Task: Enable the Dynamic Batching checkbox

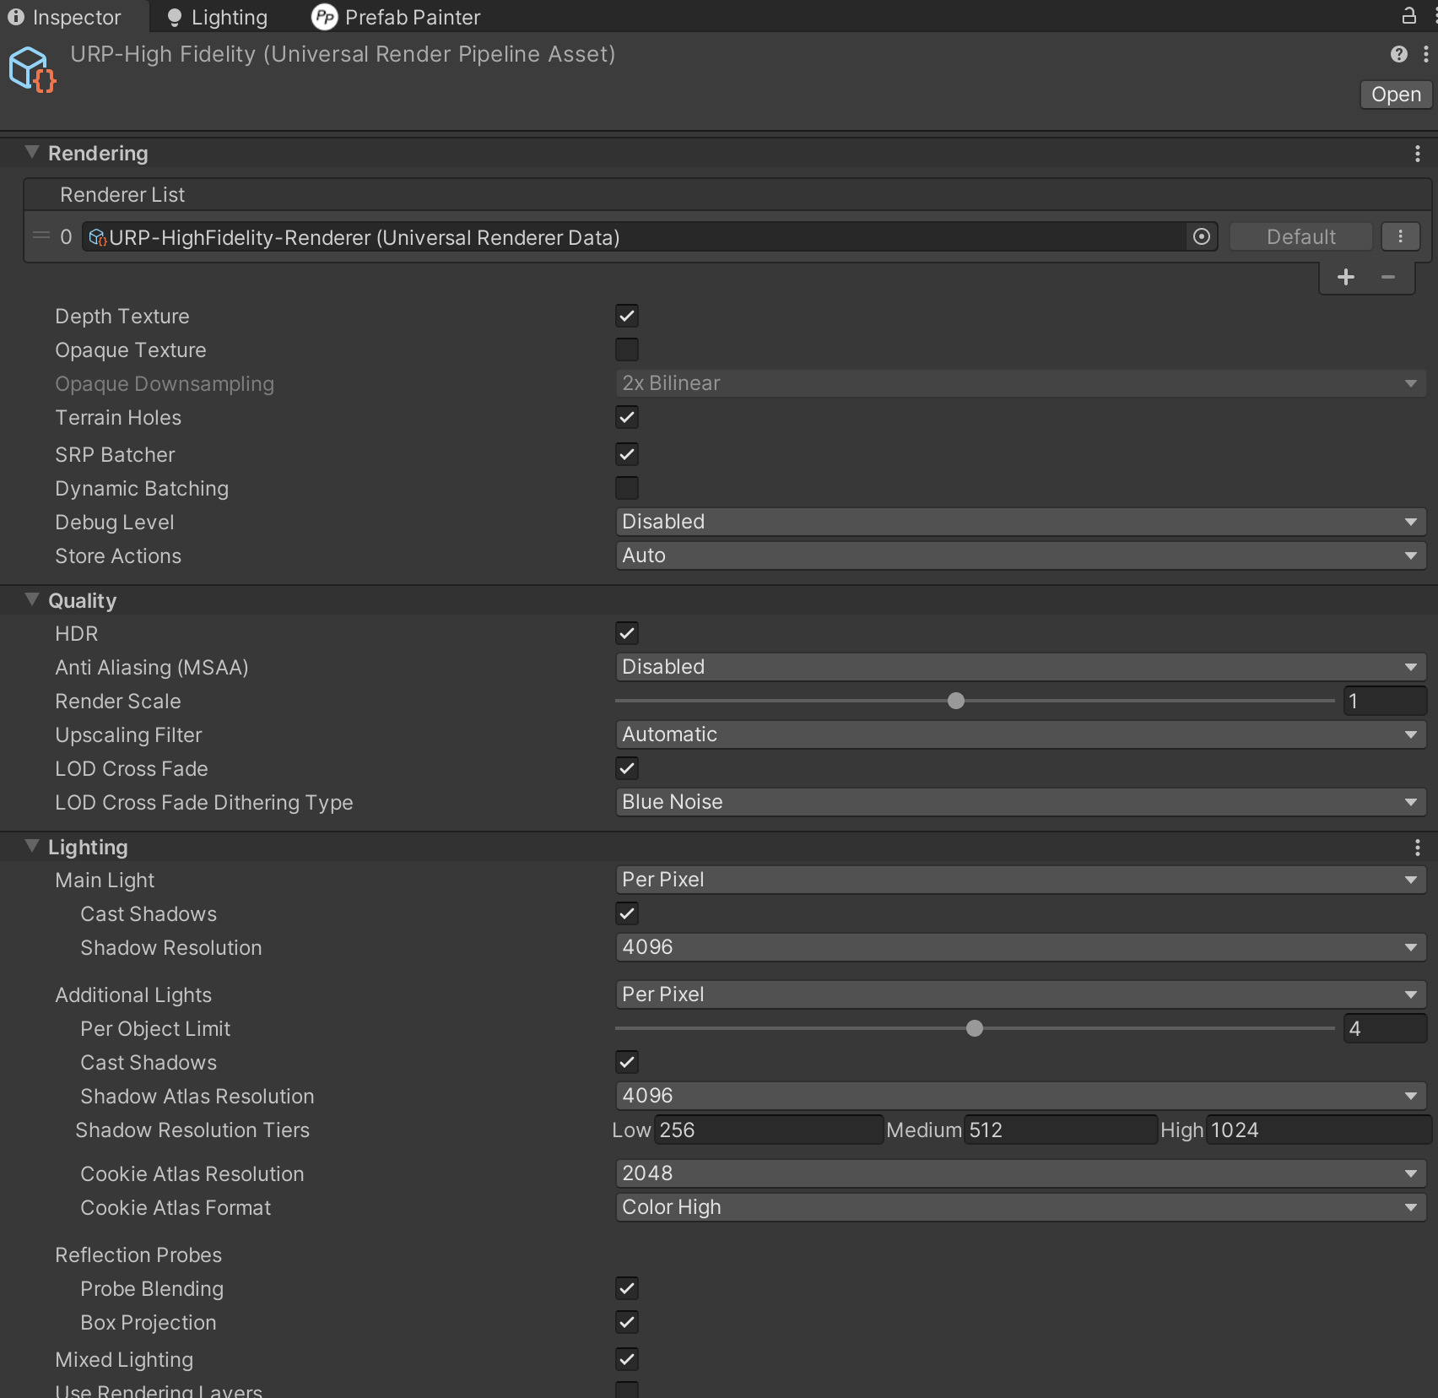Action: 627,488
